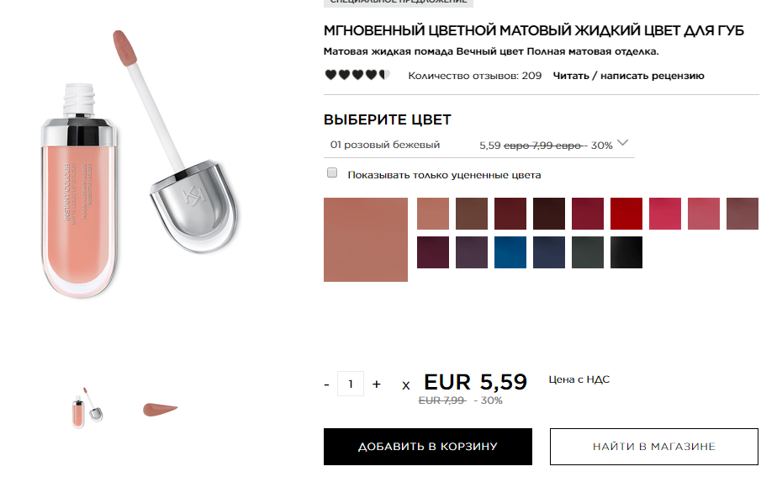Click the heart rating icons
This screenshot has width=761, height=477.
(357, 75)
